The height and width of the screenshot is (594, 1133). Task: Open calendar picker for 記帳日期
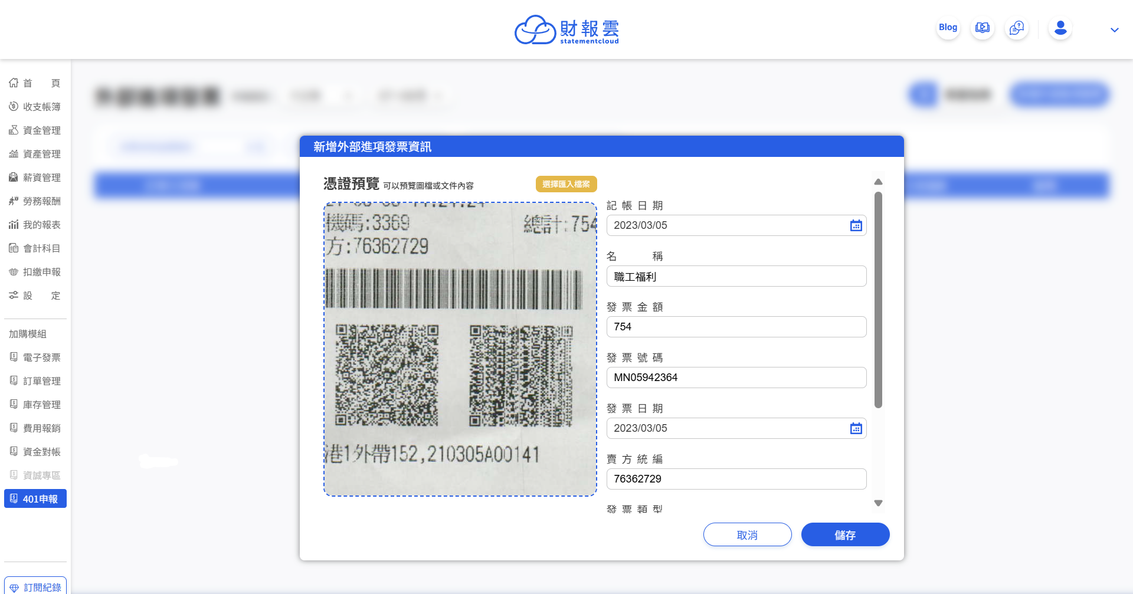coord(856,225)
